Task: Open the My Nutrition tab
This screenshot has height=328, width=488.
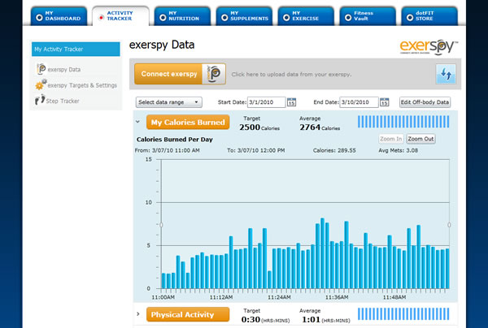Action: point(182,15)
